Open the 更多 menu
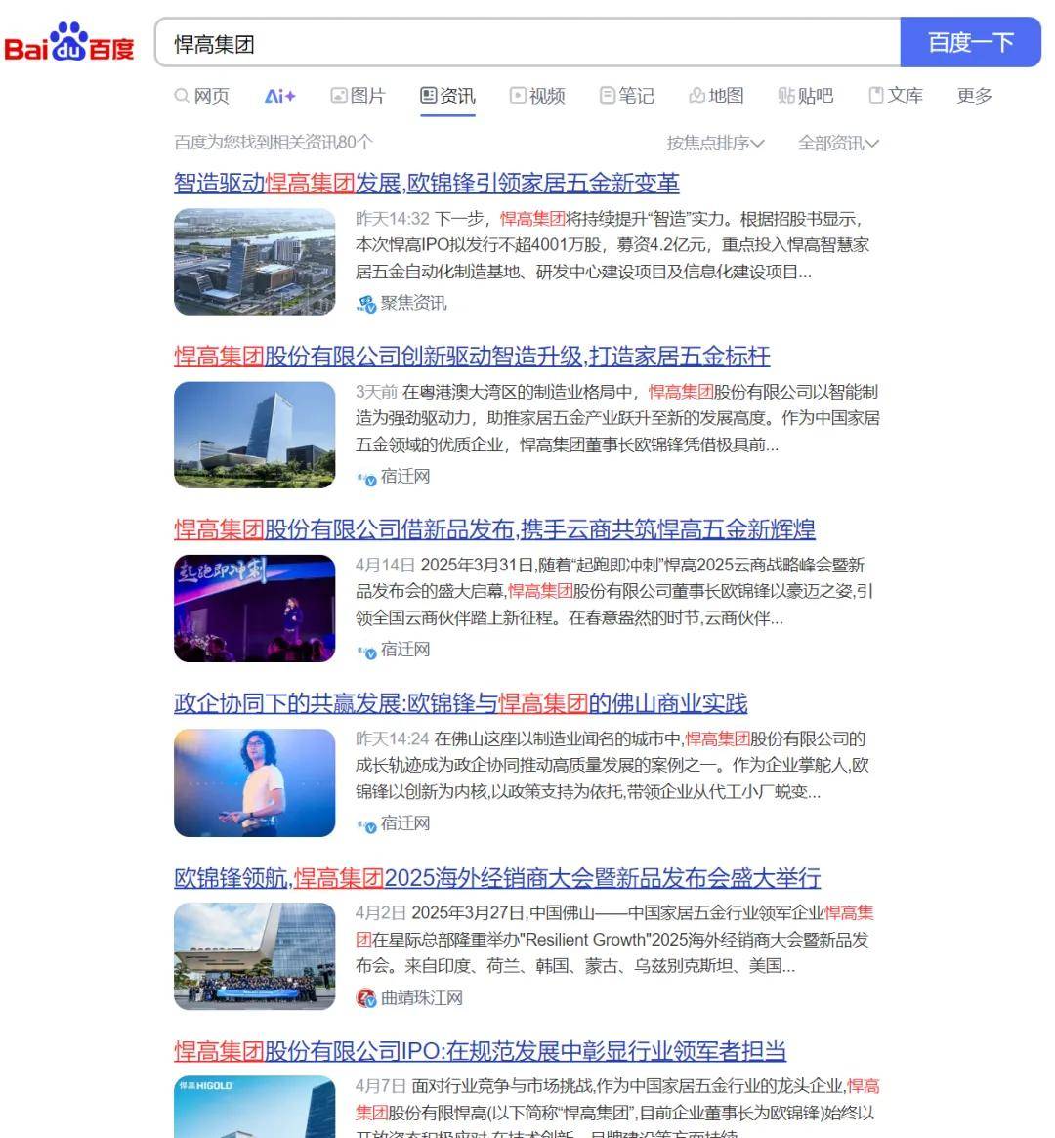Image resolution: width=1055 pixels, height=1138 pixels. tap(974, 96)
